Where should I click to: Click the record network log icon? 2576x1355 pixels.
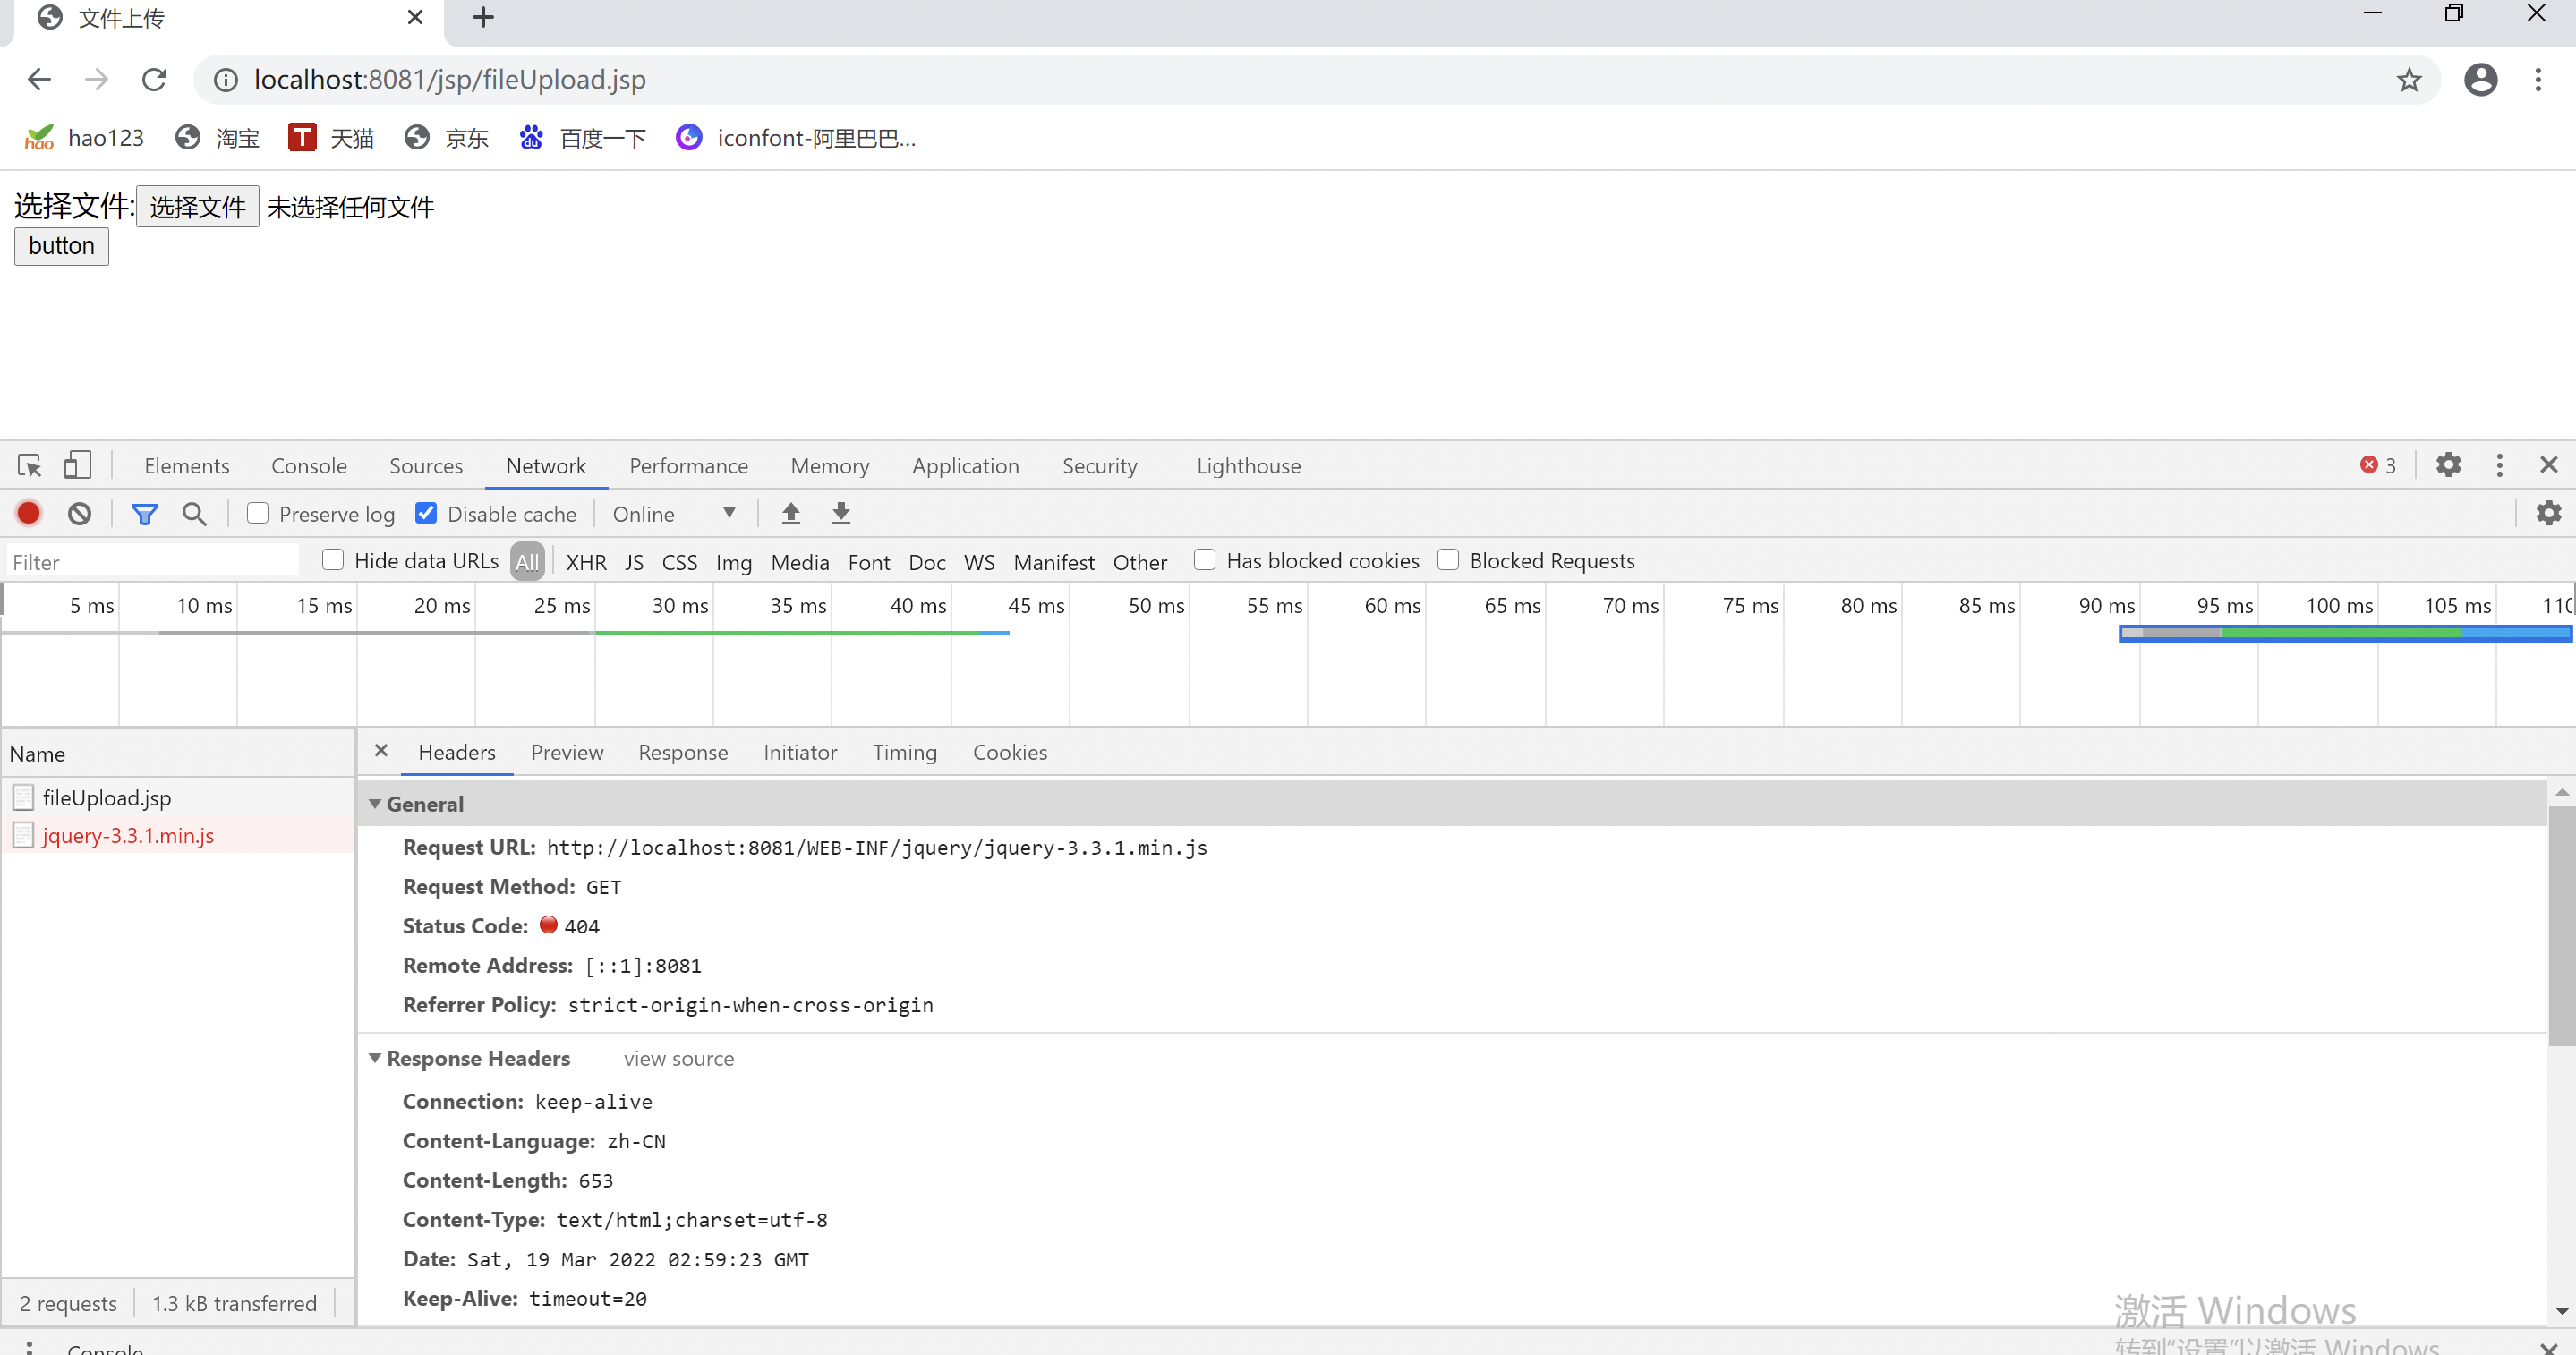click(28, 514)
